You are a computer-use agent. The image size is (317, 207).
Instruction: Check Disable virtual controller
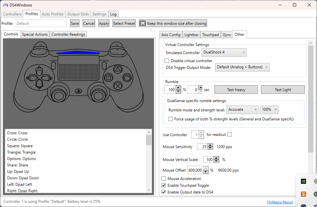pos(167,61)
